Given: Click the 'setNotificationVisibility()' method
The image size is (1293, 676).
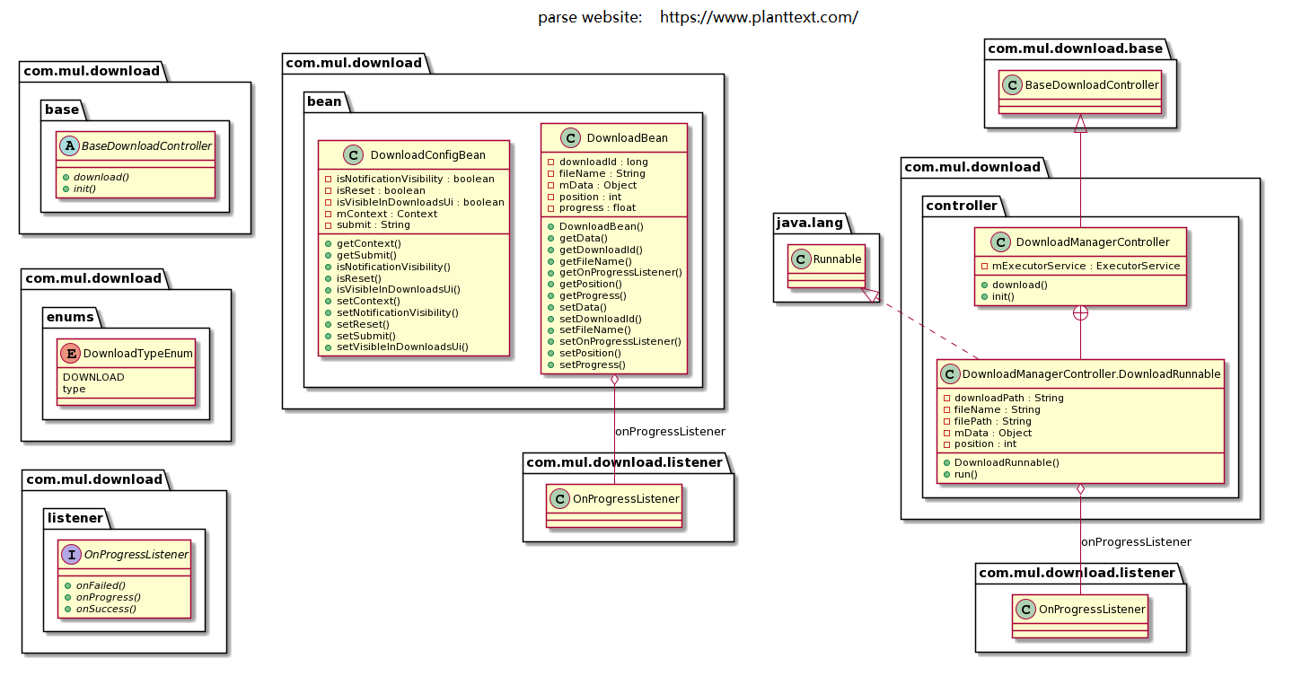Looking at the screenshot, I should point(397,312).
